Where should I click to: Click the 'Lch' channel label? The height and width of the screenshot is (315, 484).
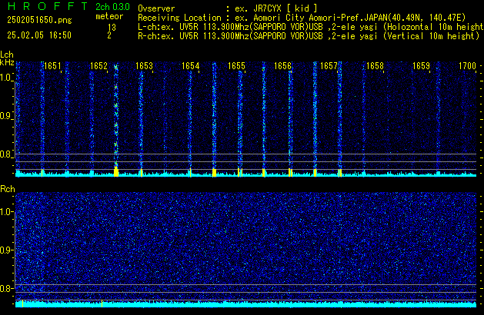[x=7, y=55]
